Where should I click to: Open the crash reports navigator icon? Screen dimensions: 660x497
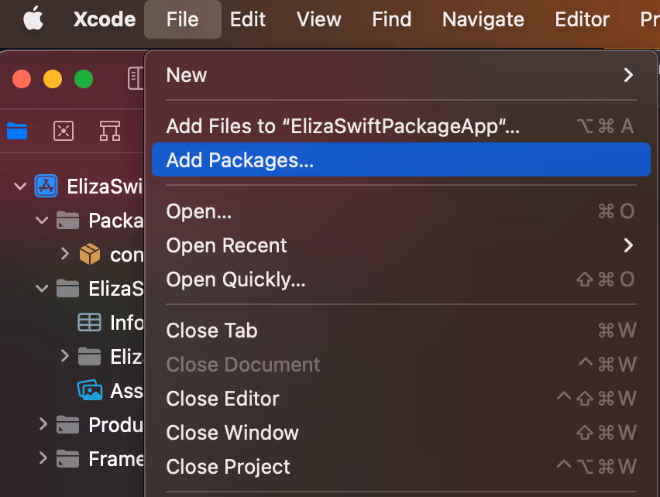point(64,131)
